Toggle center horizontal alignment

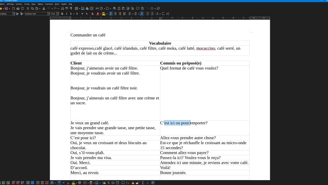[115, 14]
